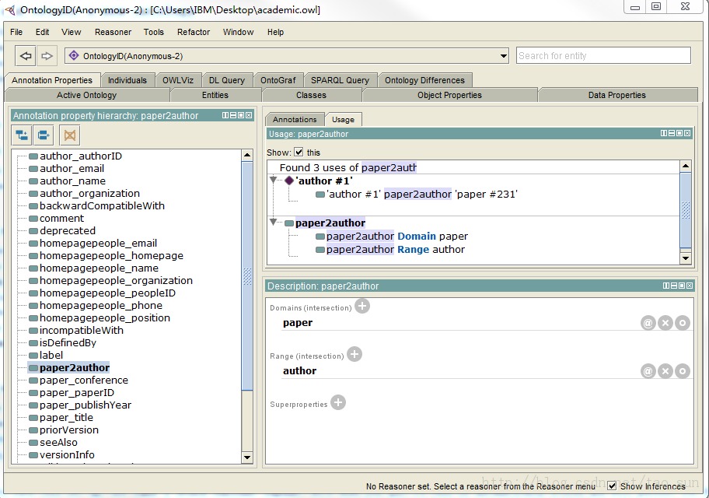This screenshot has width=709, height=498.
Task: Click the back navigation arrow button
Action: click(26, 56)
